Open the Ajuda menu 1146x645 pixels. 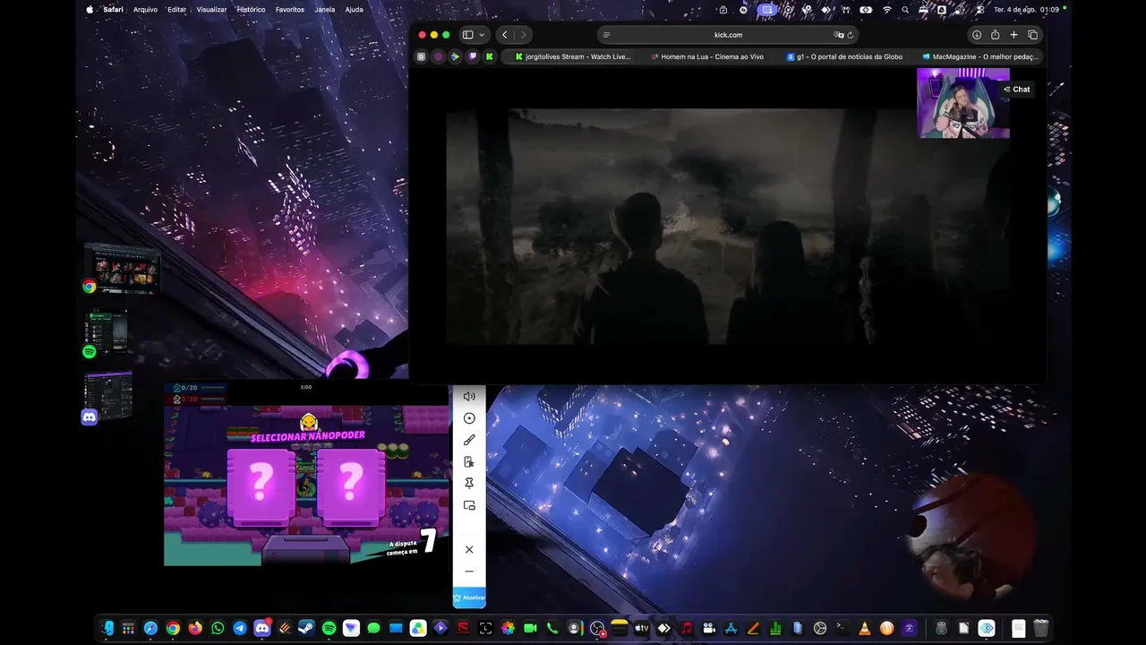pos(354,10)
